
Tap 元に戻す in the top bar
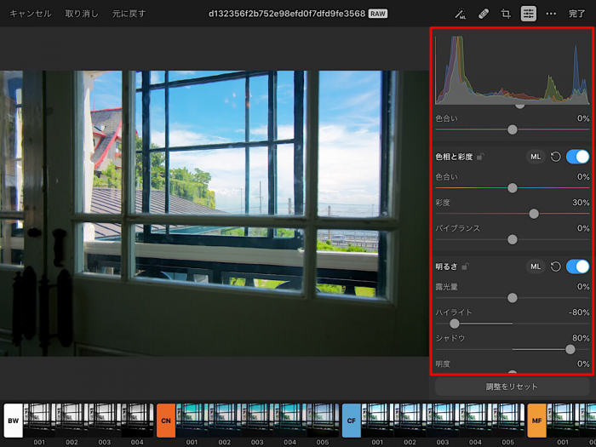(x=129, y=14)
